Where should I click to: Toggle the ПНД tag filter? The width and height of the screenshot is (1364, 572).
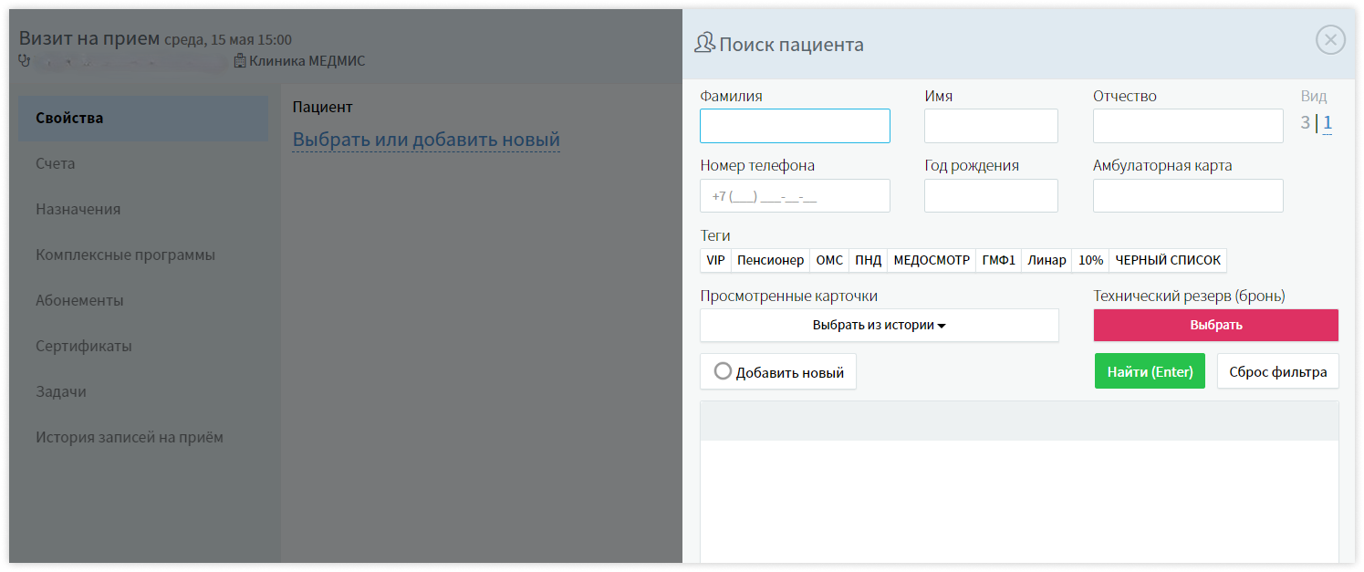tap(868, 260)
